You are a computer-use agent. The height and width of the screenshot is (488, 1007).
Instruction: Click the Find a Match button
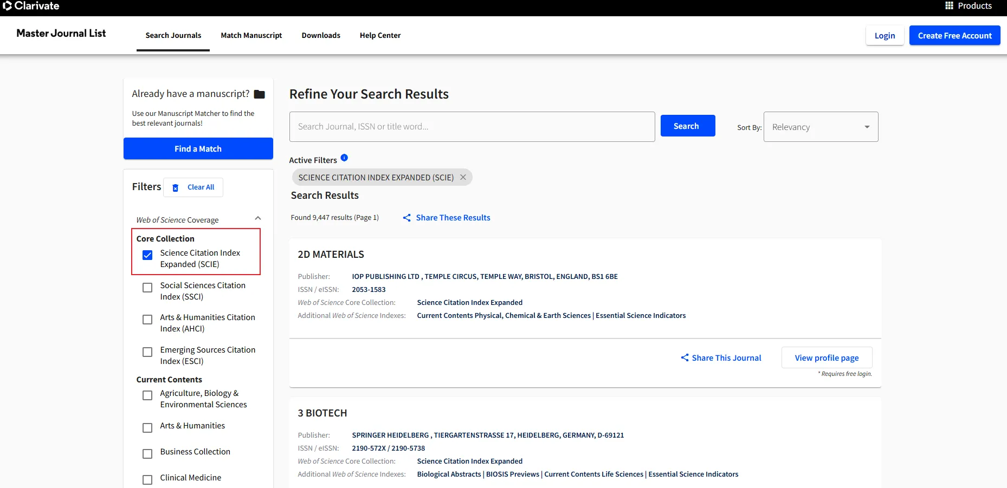pyautogui.click(x=198, y=148)
